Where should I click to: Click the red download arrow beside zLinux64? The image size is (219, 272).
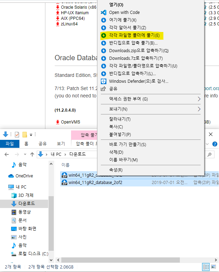click(x=58, y=24)
